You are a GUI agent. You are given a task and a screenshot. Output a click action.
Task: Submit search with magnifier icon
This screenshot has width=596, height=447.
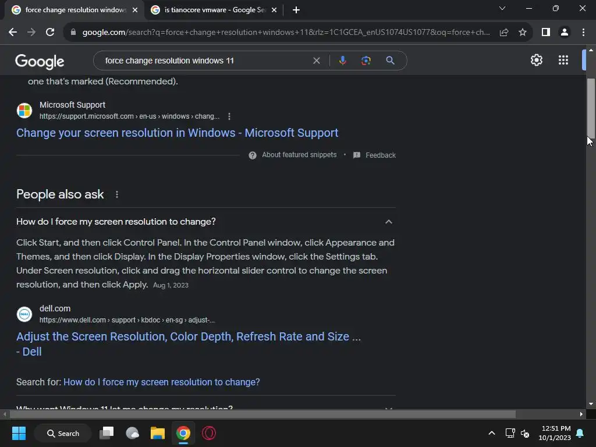(390, 61)
